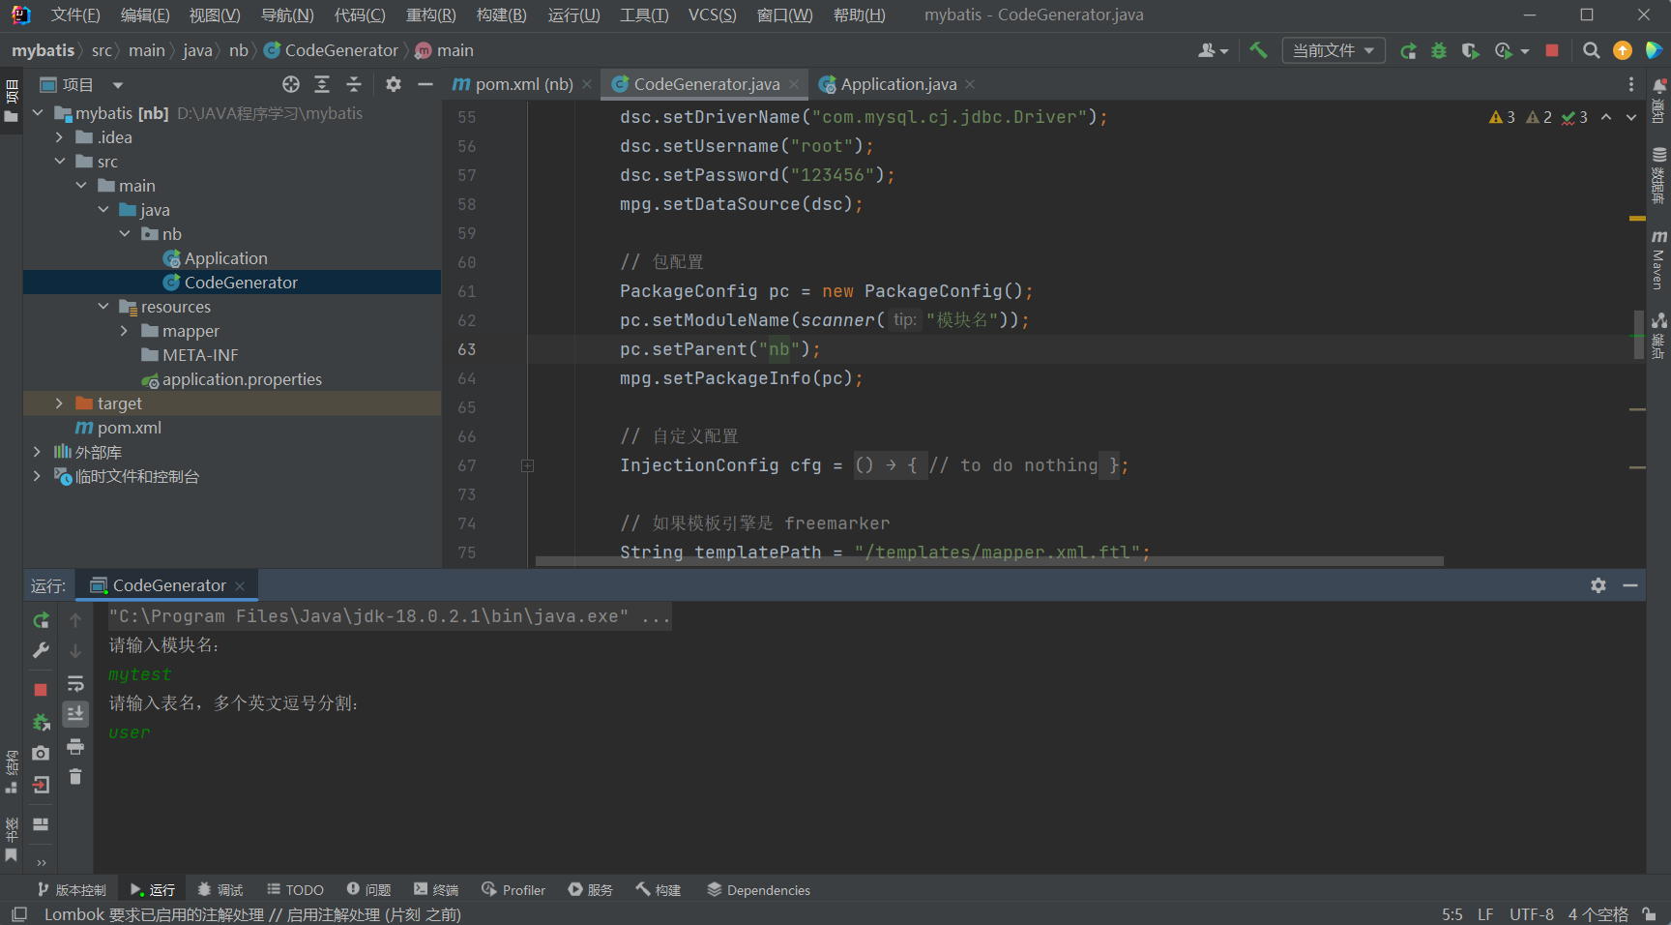Clear console output with the trash icon
Image resolution: width=1671 pixels, height=925 pixels.
75,777
